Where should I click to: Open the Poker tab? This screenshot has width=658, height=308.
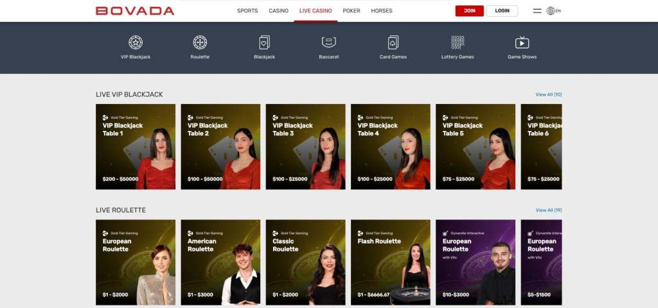pos(351,11)
